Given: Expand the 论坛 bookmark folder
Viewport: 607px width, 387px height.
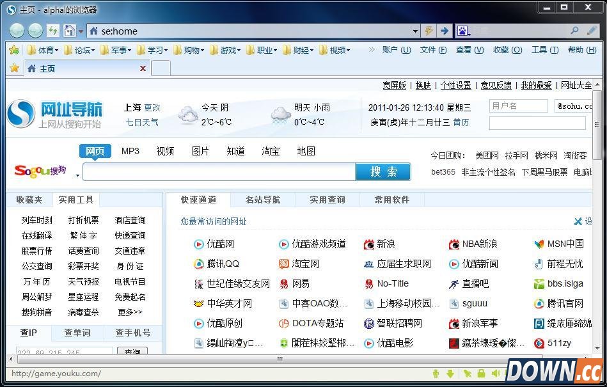Looking at the screenshot, I should (79, 50).
